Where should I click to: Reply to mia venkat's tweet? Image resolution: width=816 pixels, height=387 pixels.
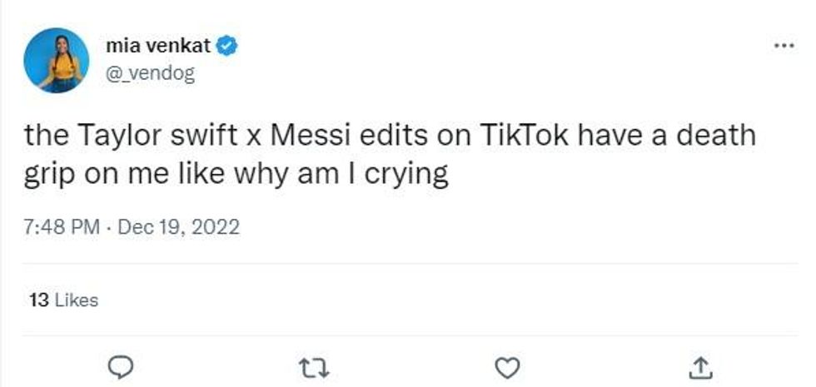pyautogui.click(x=121, y=366)
